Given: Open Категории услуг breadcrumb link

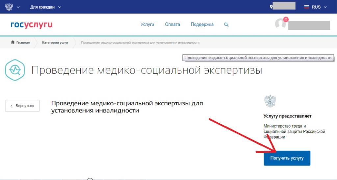Looking at the screenshot, I should (55, 42).
